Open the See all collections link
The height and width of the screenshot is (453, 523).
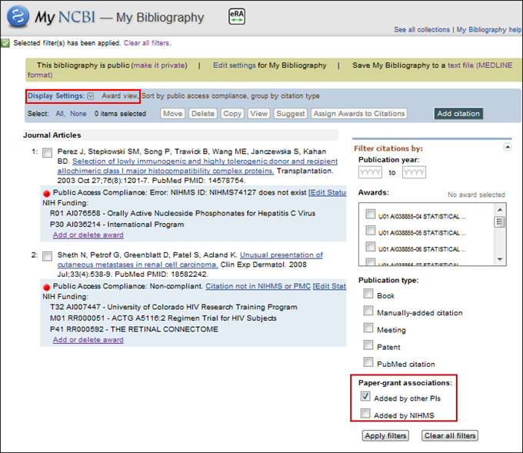point(422,30)
